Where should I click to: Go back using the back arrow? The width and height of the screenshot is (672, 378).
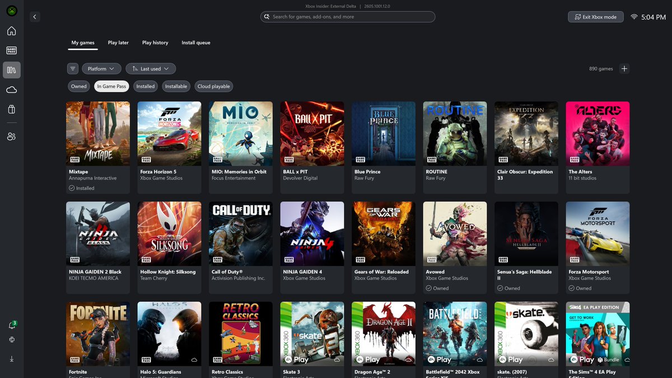pos(35,17)
